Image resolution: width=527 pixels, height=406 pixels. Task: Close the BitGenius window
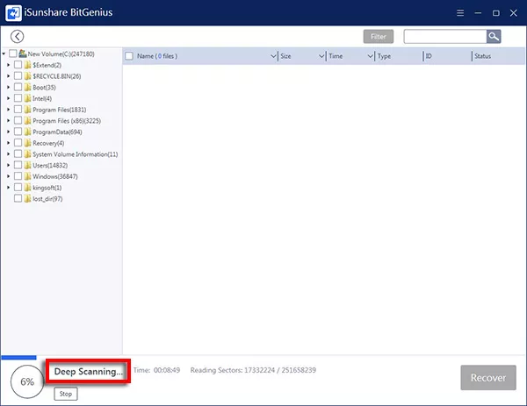[514, 13]
